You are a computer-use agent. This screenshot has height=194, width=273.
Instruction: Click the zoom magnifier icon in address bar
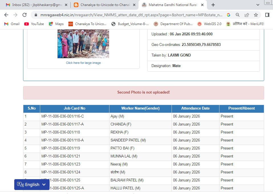point(238,15)
